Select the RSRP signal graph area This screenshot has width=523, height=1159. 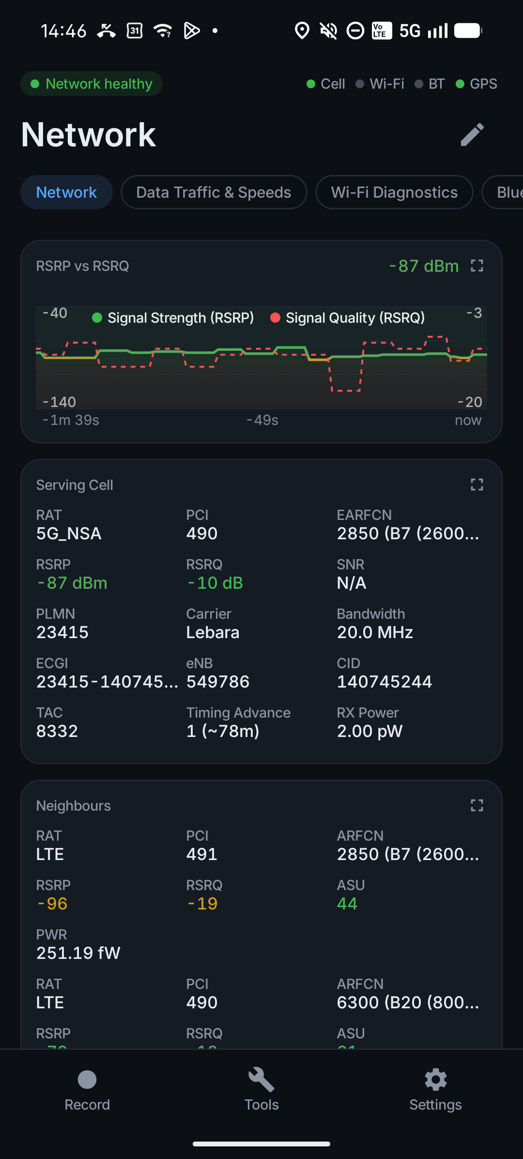pos(261,358)
